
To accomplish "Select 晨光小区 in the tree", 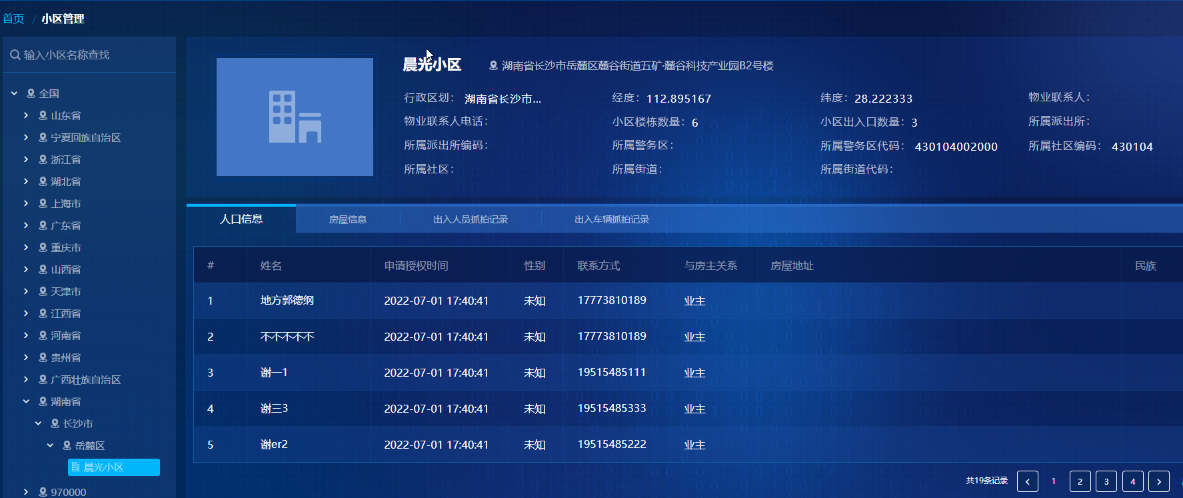I will pos(114,467).
